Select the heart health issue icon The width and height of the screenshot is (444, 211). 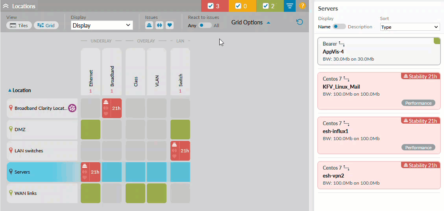tap(170, 25)
